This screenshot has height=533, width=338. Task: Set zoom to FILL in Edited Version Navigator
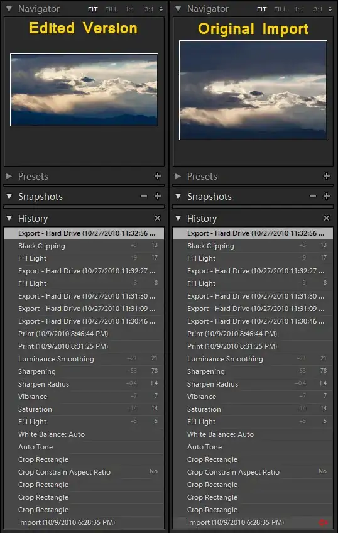[x=111, y=9]
